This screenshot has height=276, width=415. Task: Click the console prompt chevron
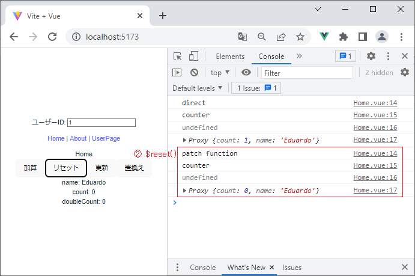click(x=175, y=203)
